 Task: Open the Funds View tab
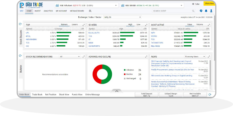[x=77, y=95]
